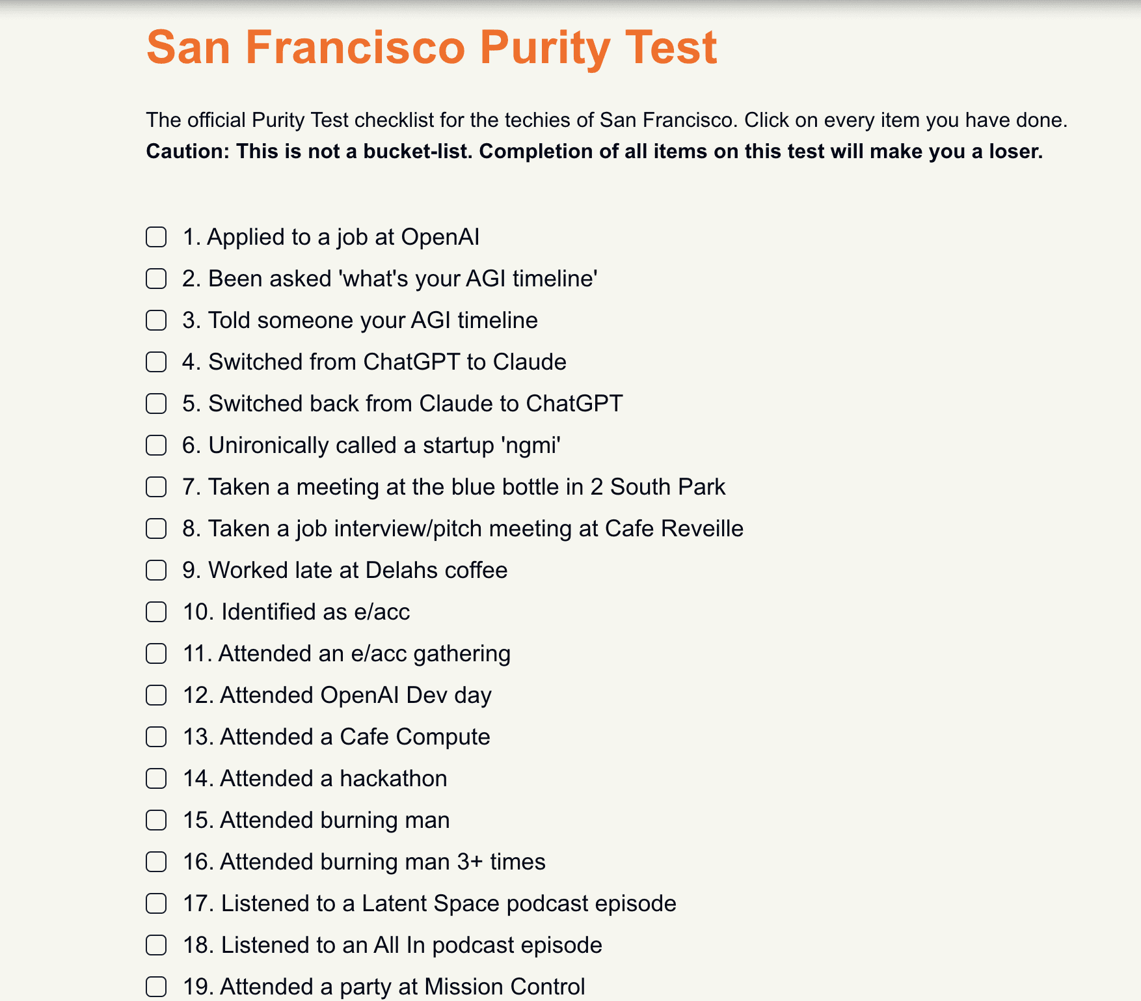This screenshot has height=1001, width=1141.
Task: Check 'Worked late at Delahs coffee'
Action: click(x=156, y=570)
